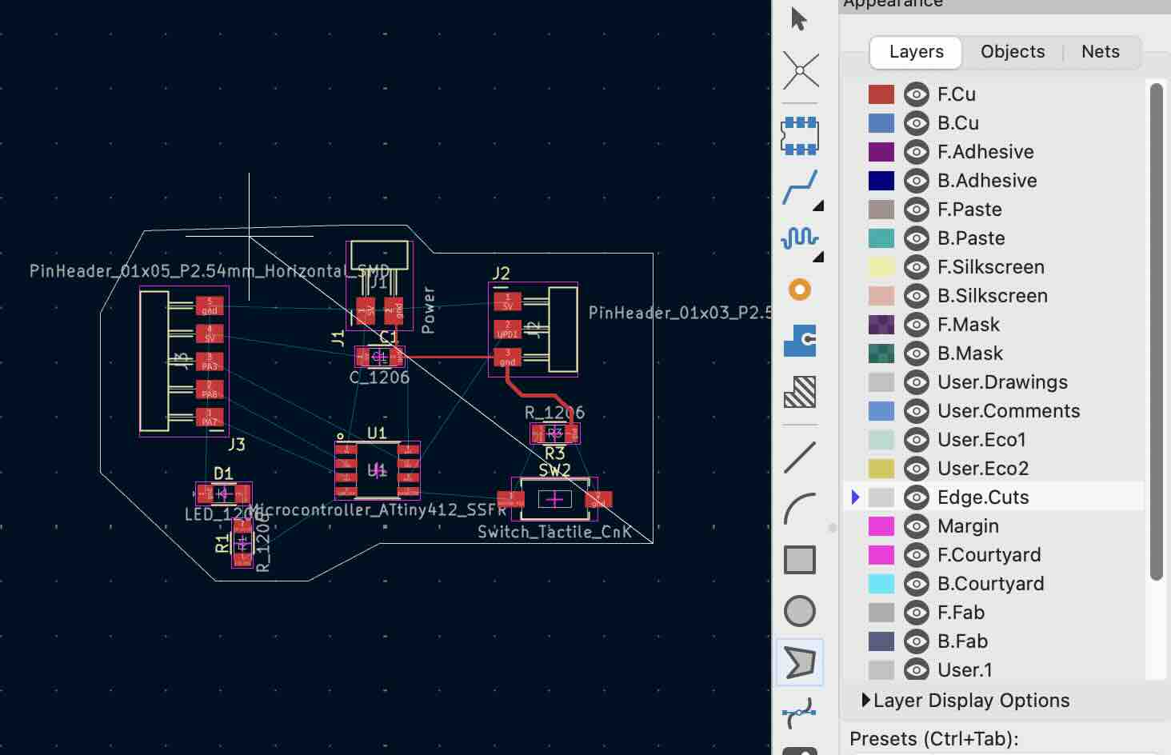Click the C1 capacitor footprint
The width and height of the screenshot is (1171, 755).
point(380,357)
